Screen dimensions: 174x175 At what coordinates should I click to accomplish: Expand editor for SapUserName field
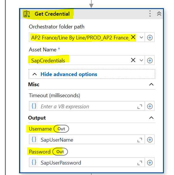coord(140,140)
